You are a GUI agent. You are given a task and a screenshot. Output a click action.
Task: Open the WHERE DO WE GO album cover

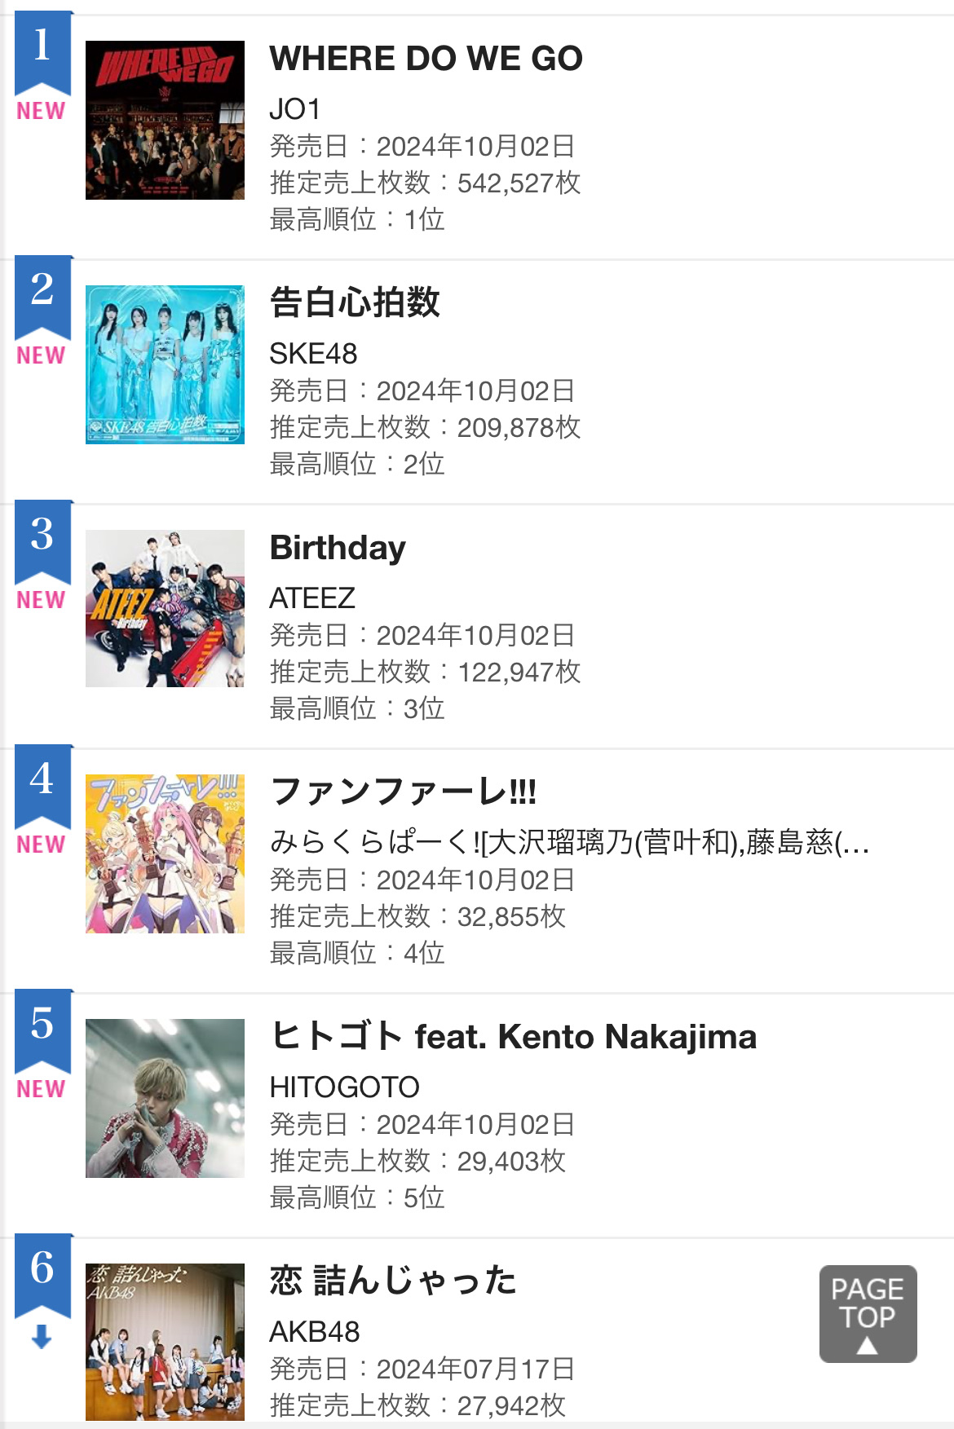(165, 120)
